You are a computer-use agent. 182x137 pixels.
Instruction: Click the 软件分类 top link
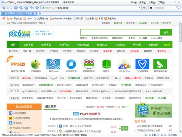pos(118,23)
